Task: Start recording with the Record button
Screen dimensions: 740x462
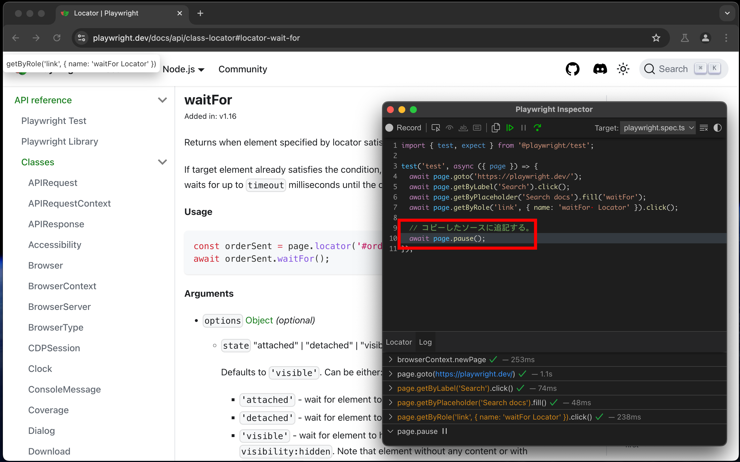Action: tap(403, 128)
